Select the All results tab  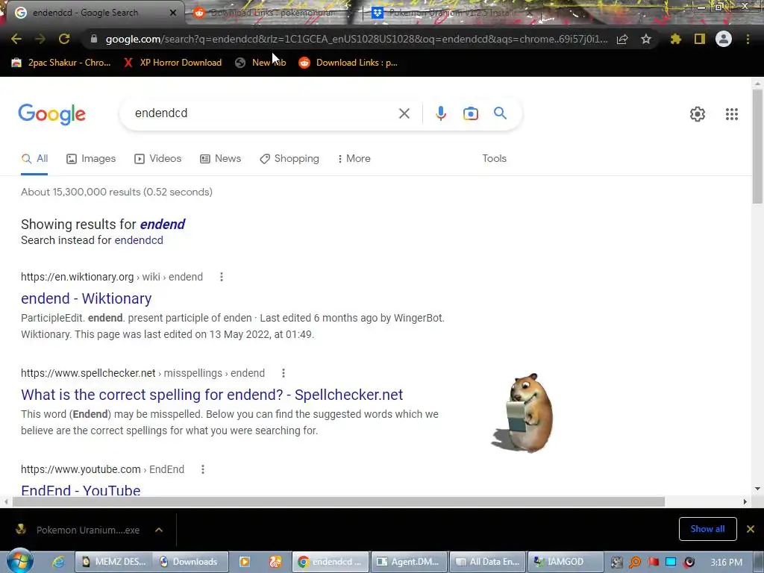(34, 159)
